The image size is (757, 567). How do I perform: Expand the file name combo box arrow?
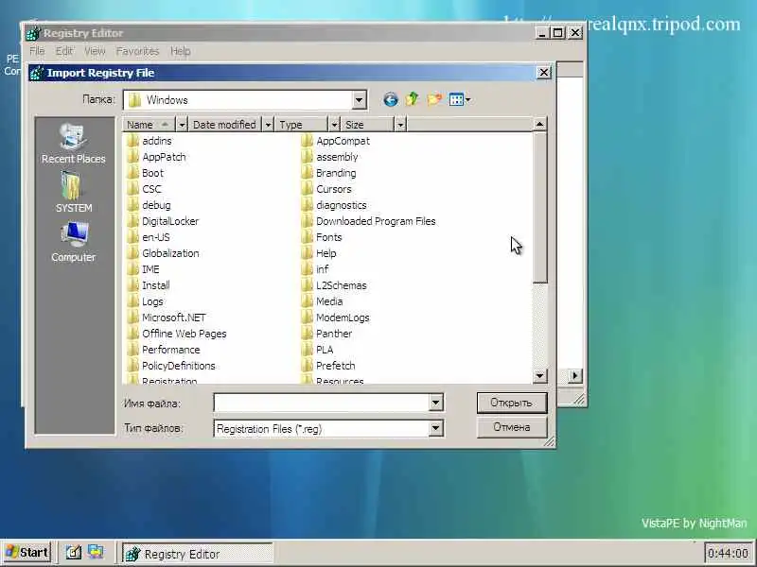point(435,403)
